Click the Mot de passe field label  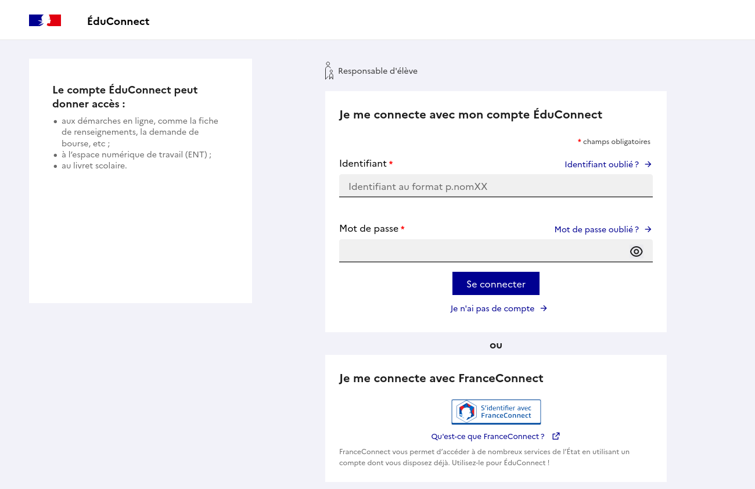[x=369, y=229]
